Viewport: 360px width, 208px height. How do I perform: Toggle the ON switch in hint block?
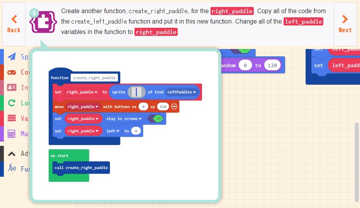155,118
